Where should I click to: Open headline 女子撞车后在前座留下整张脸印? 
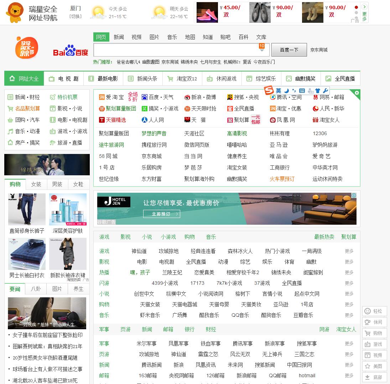[x=47, y=335]
